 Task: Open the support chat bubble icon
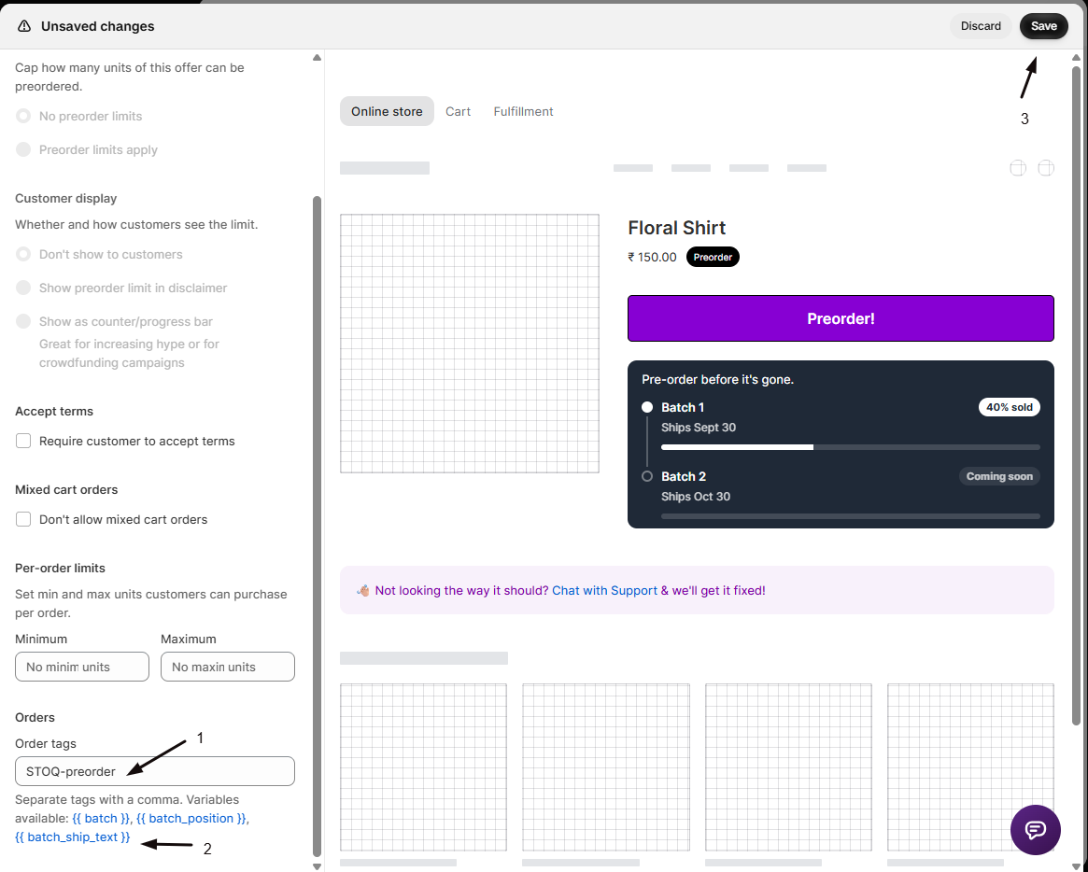pos(1036,830)
